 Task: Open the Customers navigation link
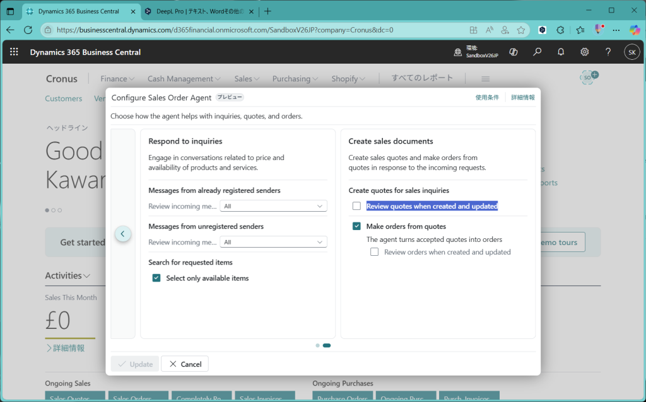tap(64, 98)
